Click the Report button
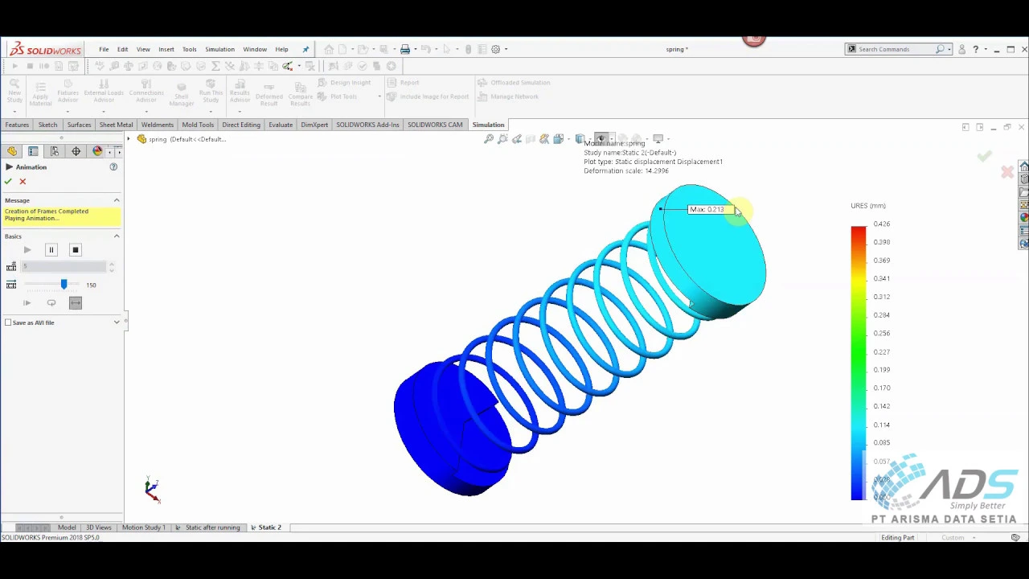The height and width of the screenshot is (579, 1029). 402,82
